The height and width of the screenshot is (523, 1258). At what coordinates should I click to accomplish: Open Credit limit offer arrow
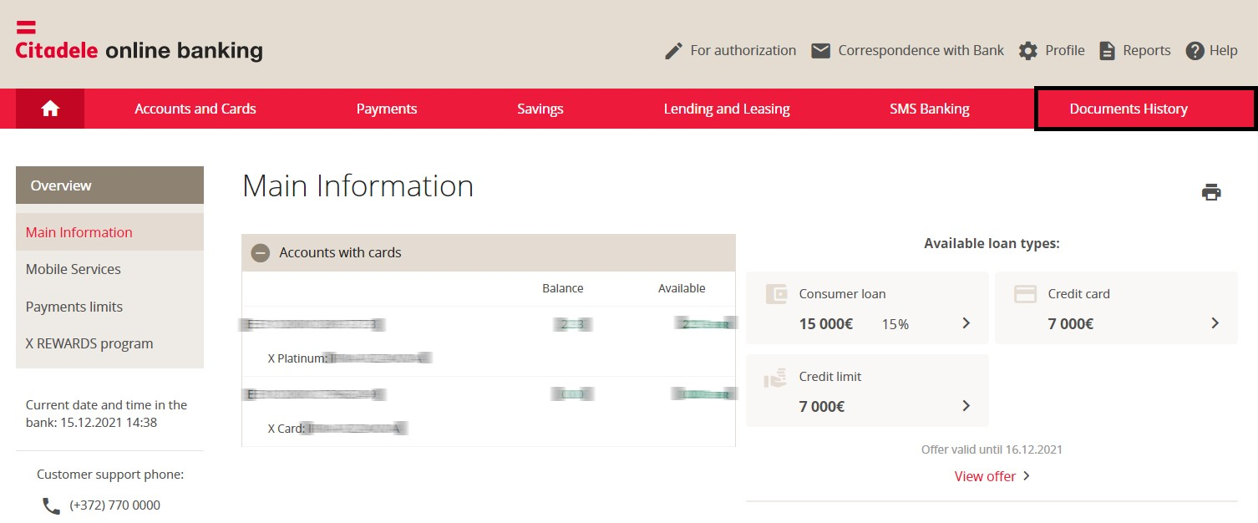966,406
